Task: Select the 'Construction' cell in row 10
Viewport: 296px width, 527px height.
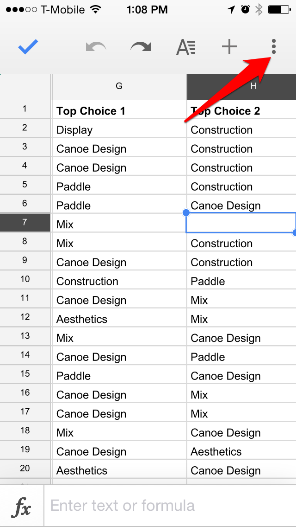Action: [x=119, y=280]
